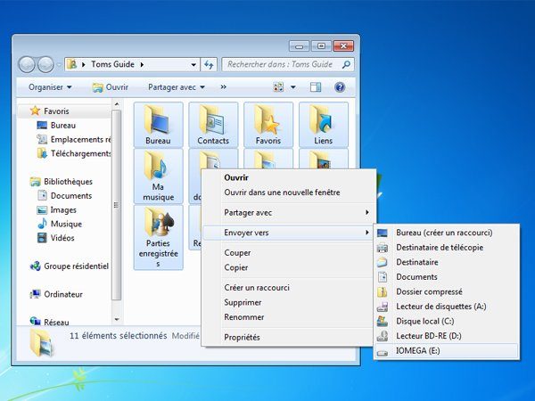Image resolution: width=535 pixels, height=401 pixels.
Task: Open the Favoris folder with star icon
Action: pos(268,125)
